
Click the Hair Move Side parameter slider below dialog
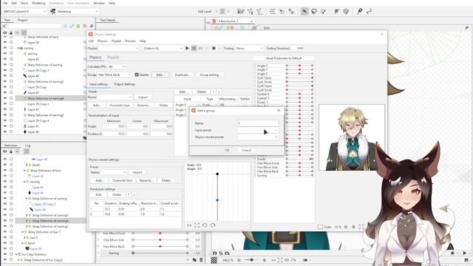160,239
